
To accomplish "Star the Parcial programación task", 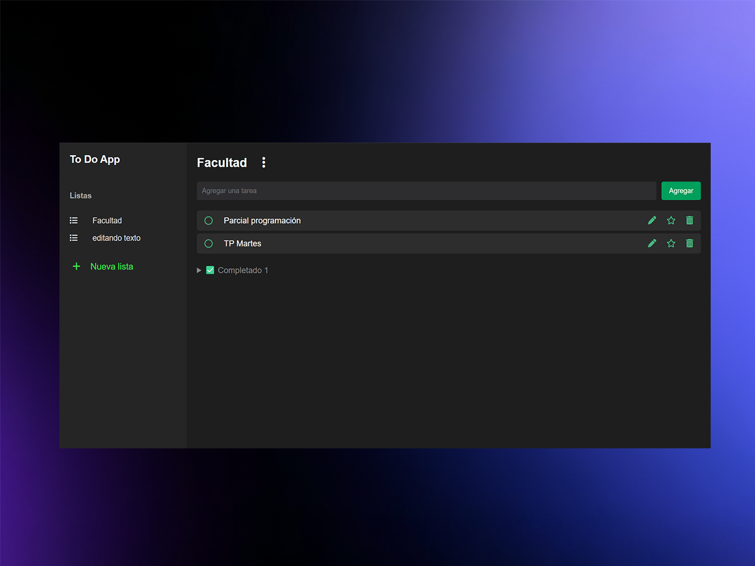I will pyautogui.click(x=671, y=220).
